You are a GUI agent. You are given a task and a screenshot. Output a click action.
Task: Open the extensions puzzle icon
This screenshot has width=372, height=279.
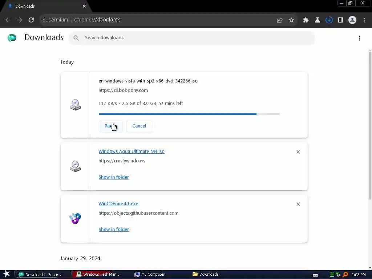306,20
